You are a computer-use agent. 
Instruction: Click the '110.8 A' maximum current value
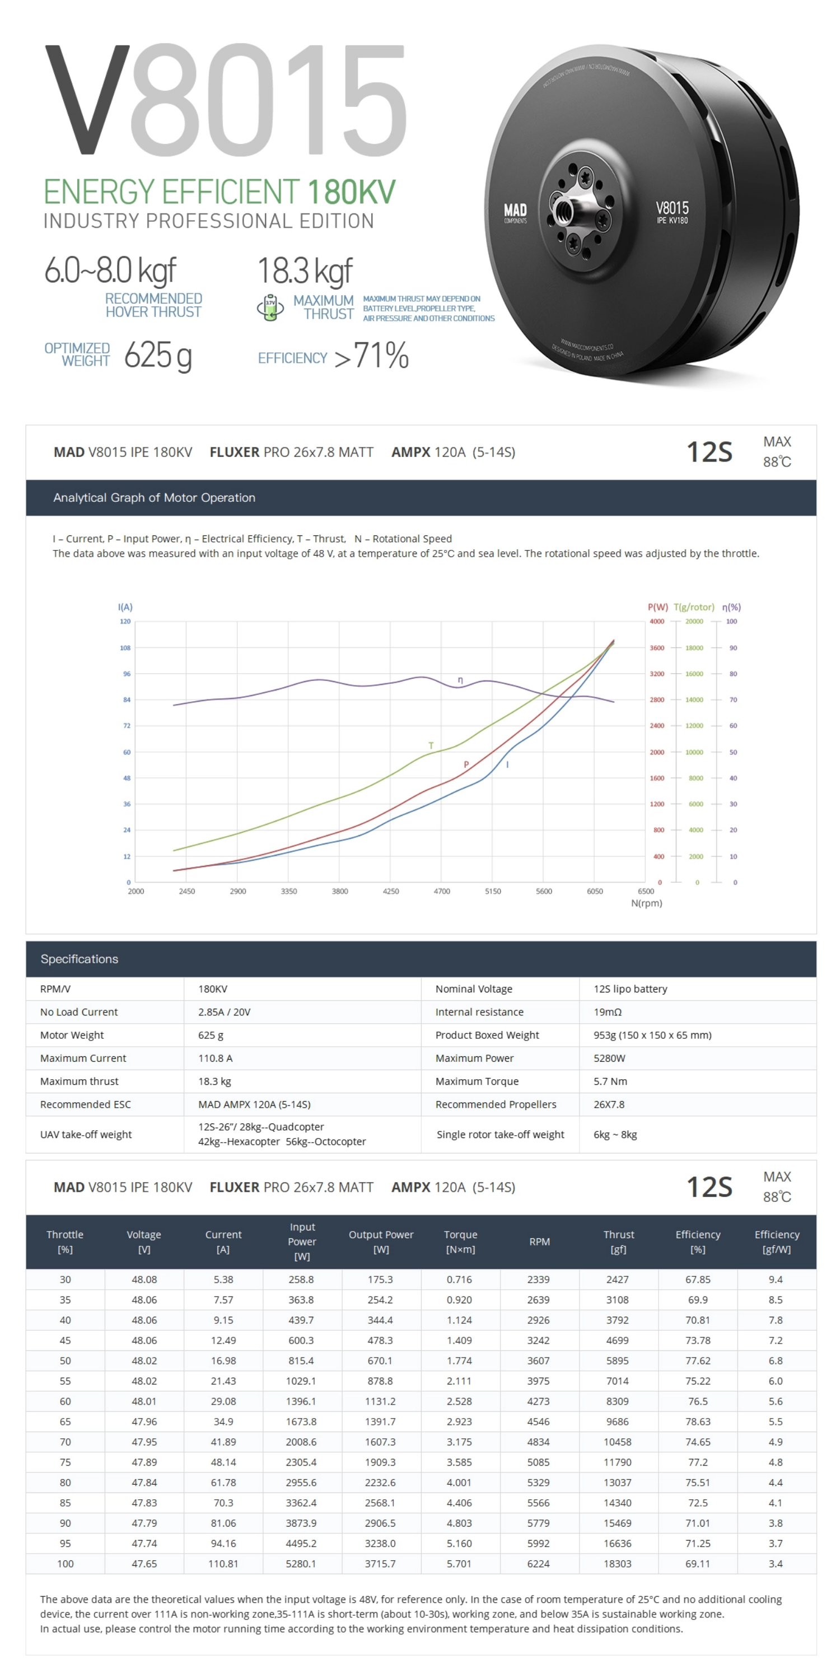[x=215, y=1058]
